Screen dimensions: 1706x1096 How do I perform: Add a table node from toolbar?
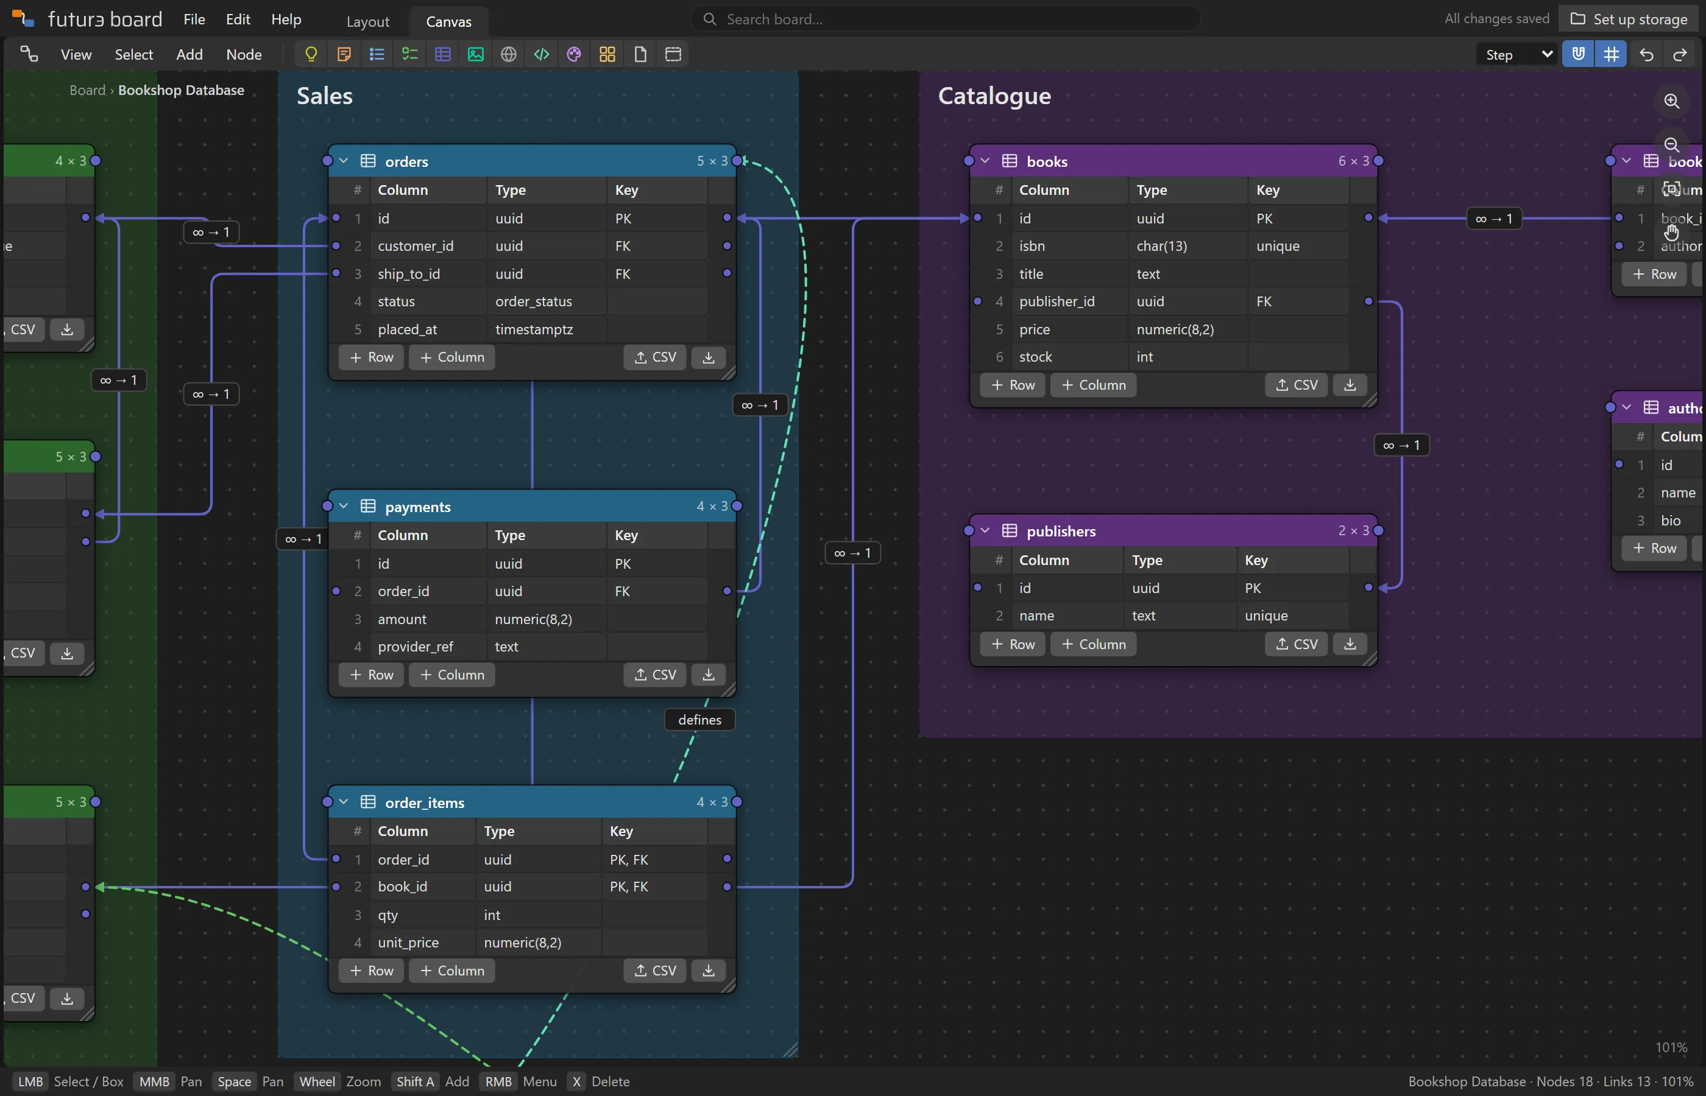pyautogui.click(x=443, y=54)
